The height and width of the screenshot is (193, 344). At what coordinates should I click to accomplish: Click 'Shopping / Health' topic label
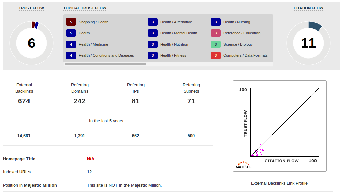[94, 22]
